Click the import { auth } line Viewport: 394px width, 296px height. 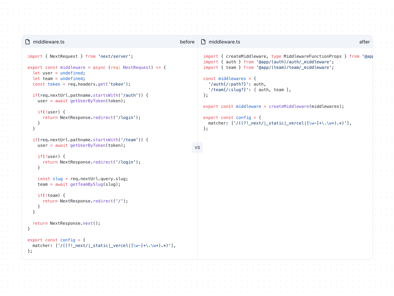click(x=269, y=62)
